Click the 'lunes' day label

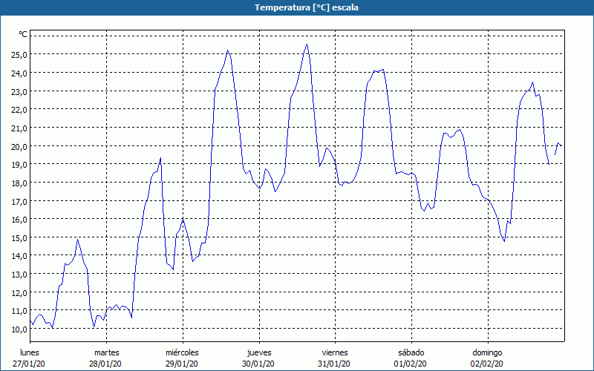pyautogui.click(x=30, y=352)
